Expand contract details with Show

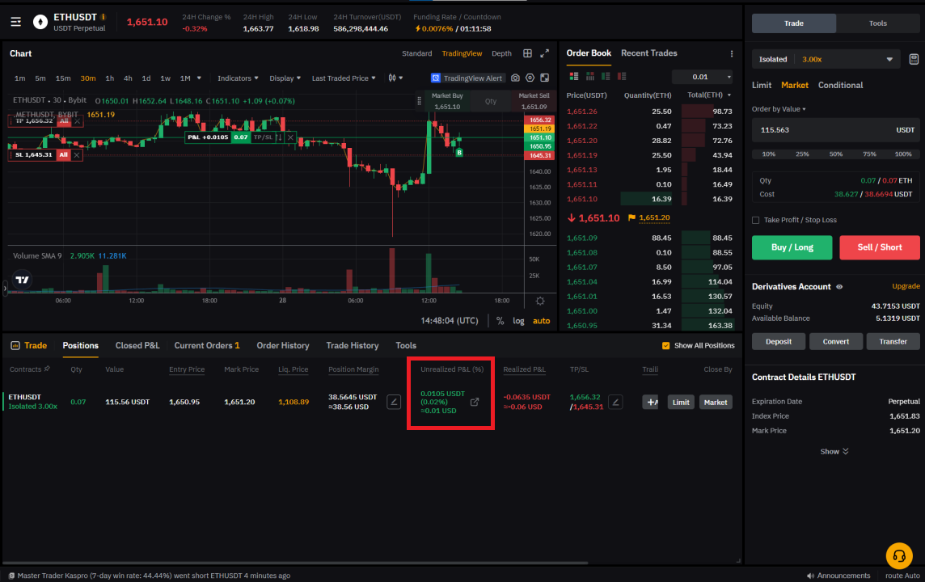coord(834,451)
